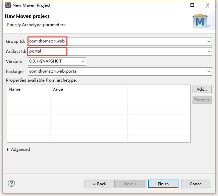The height and width of the screenshot is (196, 218).
Task: Click into the Group Id field
Action: (120, 41)
